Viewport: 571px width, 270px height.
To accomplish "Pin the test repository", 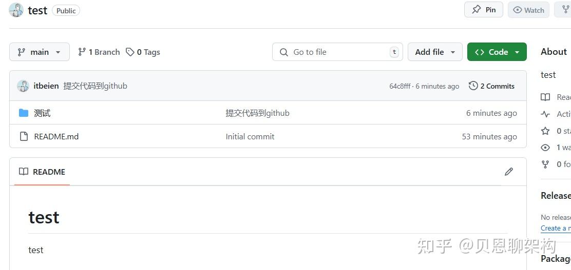I will (484, 10).
